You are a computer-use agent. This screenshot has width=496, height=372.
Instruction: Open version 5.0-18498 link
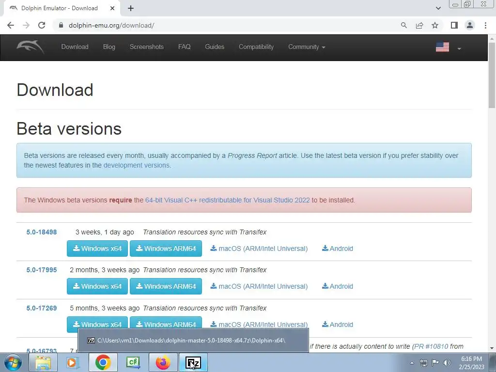pyautogui.click(x=42, y=232)
